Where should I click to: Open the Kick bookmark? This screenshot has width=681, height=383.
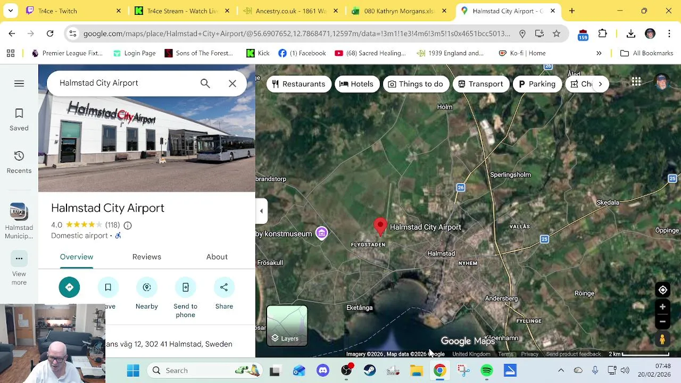[x=258, y=53]
